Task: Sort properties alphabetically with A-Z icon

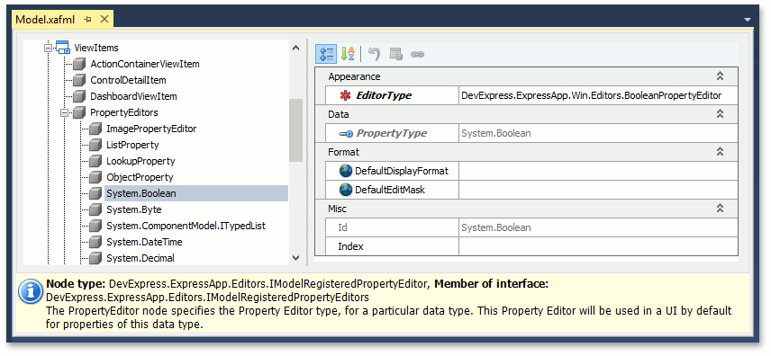Action: point(348,54)
